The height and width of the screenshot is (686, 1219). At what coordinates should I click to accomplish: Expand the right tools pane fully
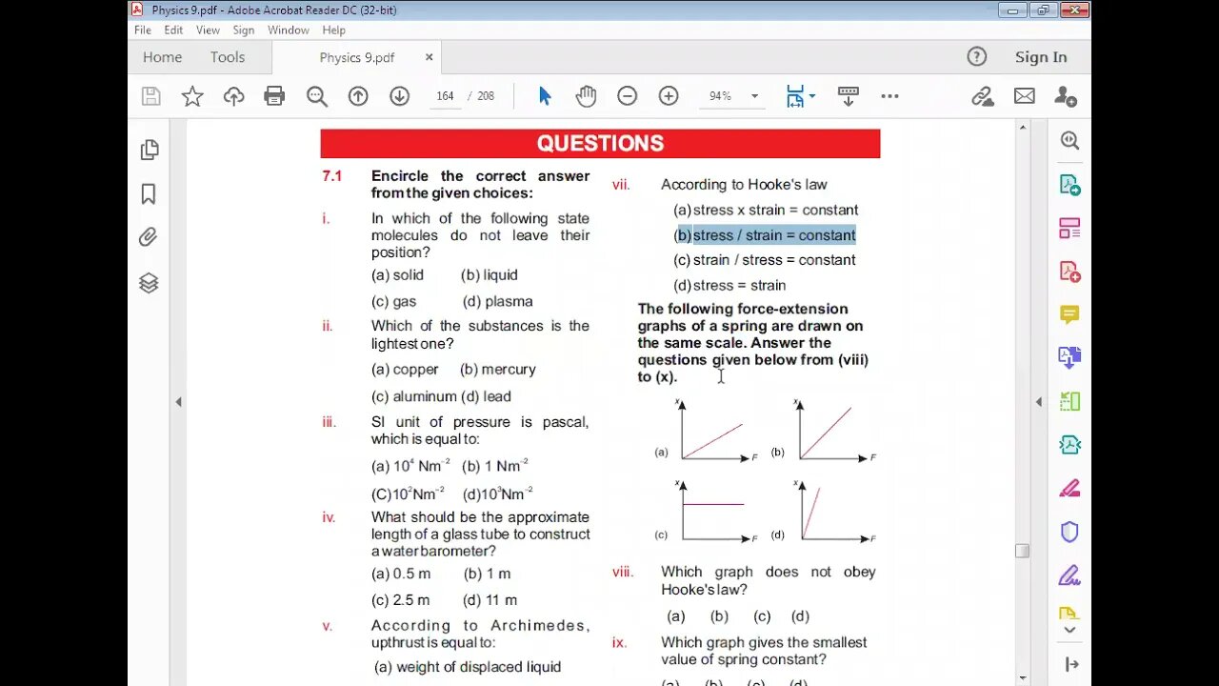point(1070,664)
